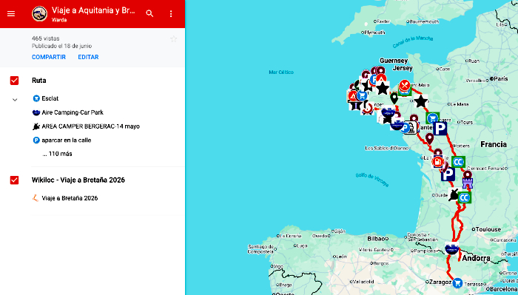
Task: Open the hamburger menu
Action: point(11,13)
